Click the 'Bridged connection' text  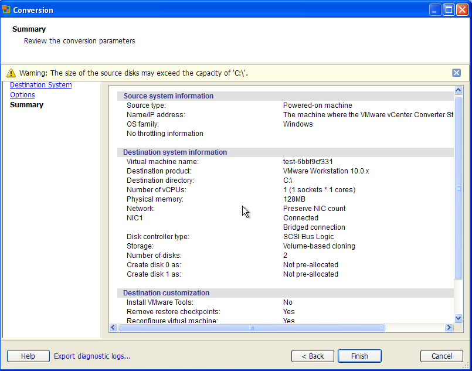pos(314,227)
